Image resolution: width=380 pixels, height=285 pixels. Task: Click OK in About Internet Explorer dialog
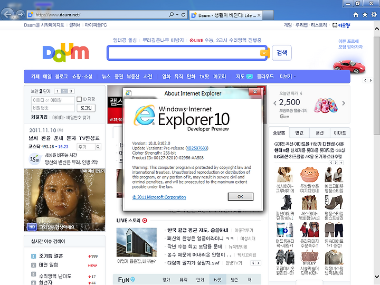click(x=241, y=196)
